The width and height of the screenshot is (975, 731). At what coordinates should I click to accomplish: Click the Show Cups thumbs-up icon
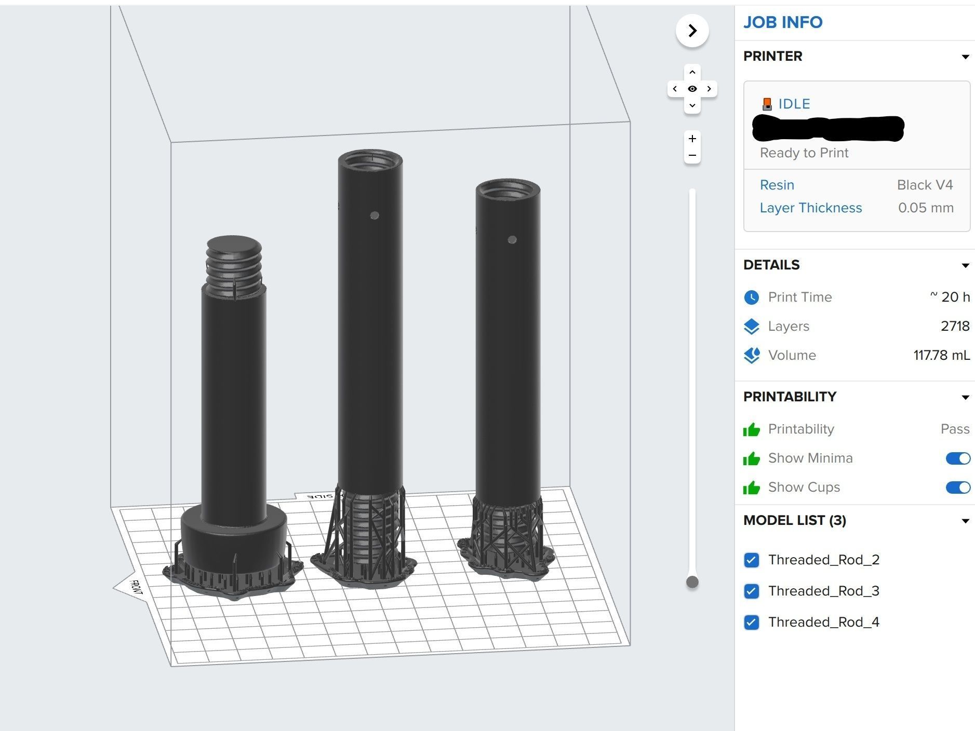752,488
